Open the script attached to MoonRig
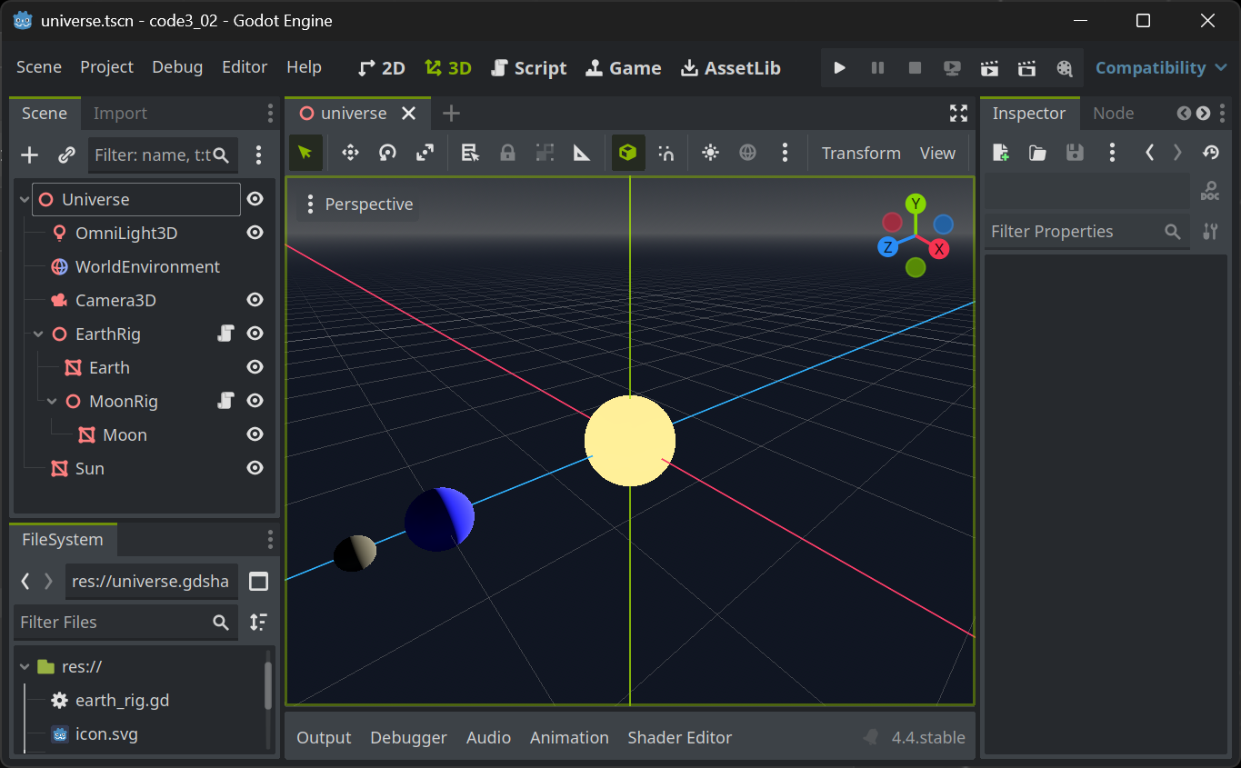 pos(226,401)
